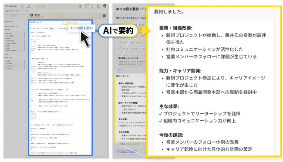Click the Profile Book breadcrumb link
The width and height of the screenshot is (283, 162).
13,11
